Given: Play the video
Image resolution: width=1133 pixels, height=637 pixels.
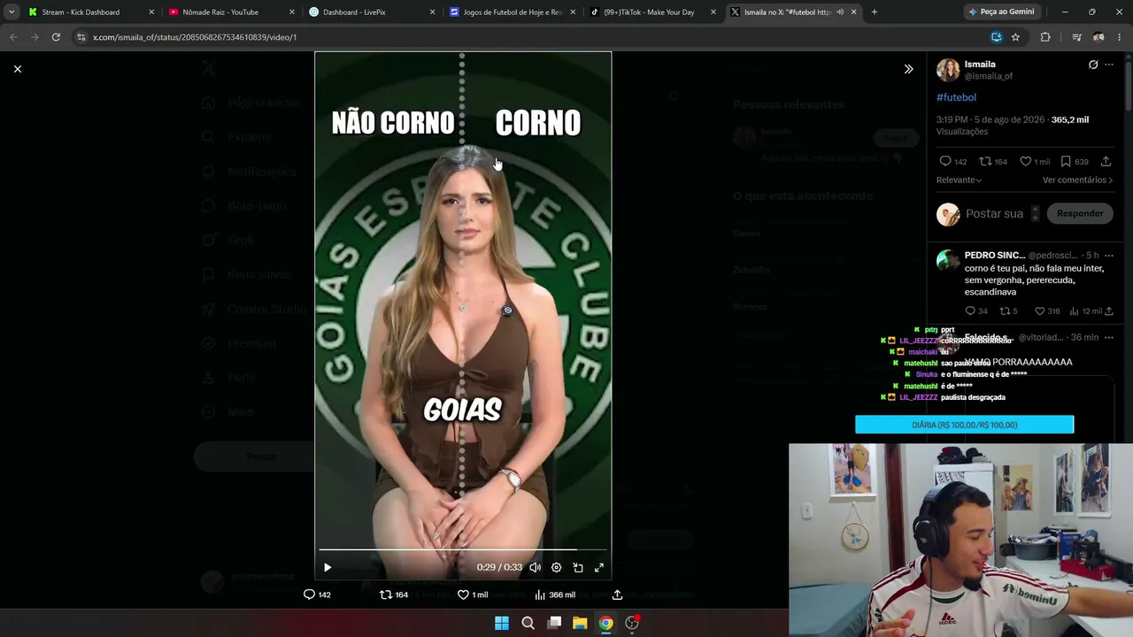Looking at the screenshot, I should [328, 568].
